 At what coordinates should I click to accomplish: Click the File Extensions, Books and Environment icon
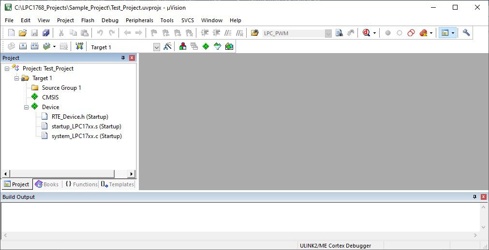coord(183,47)
